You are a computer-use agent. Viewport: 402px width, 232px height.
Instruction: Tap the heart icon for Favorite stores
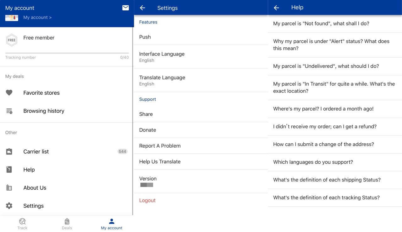[x=9, y=92]
